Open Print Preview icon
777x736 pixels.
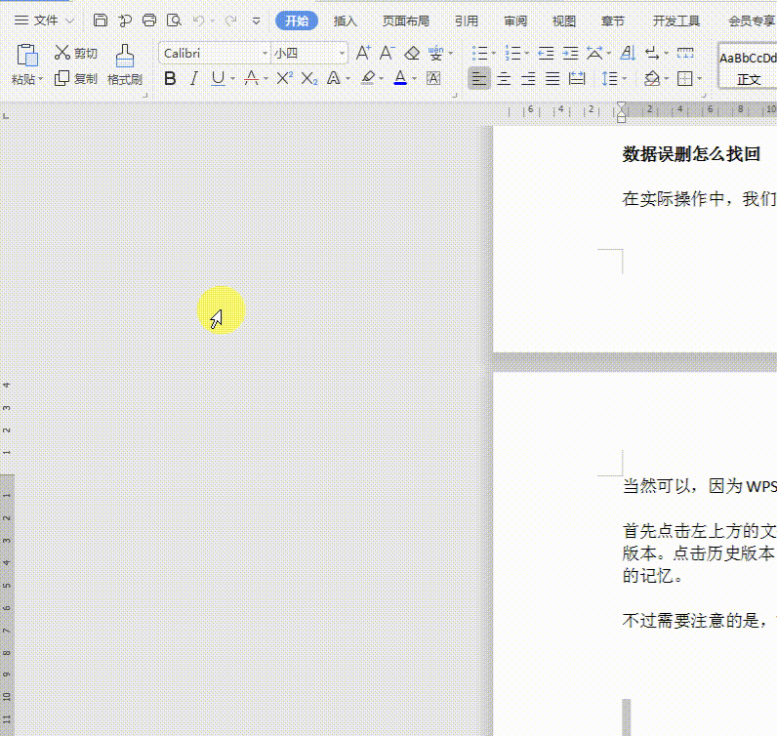pos(174,20)
